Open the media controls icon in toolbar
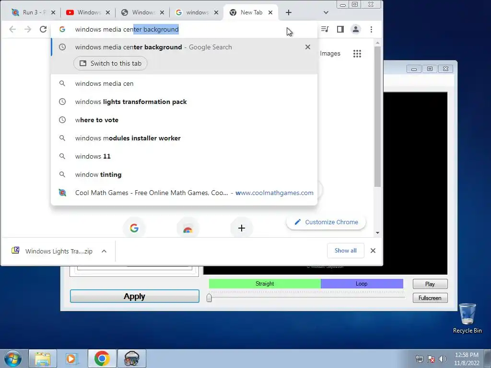The image size is (491, 368). click(x=325, y=29)
